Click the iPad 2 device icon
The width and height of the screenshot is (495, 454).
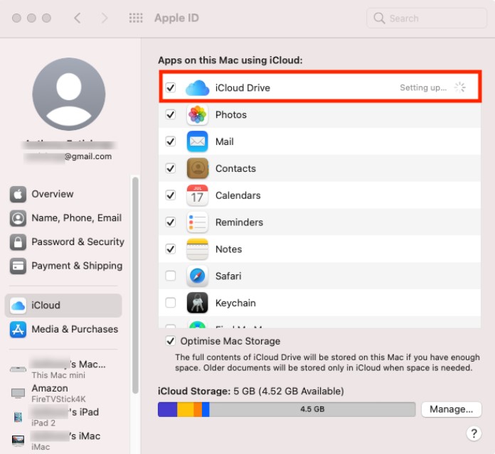point(18,417)
